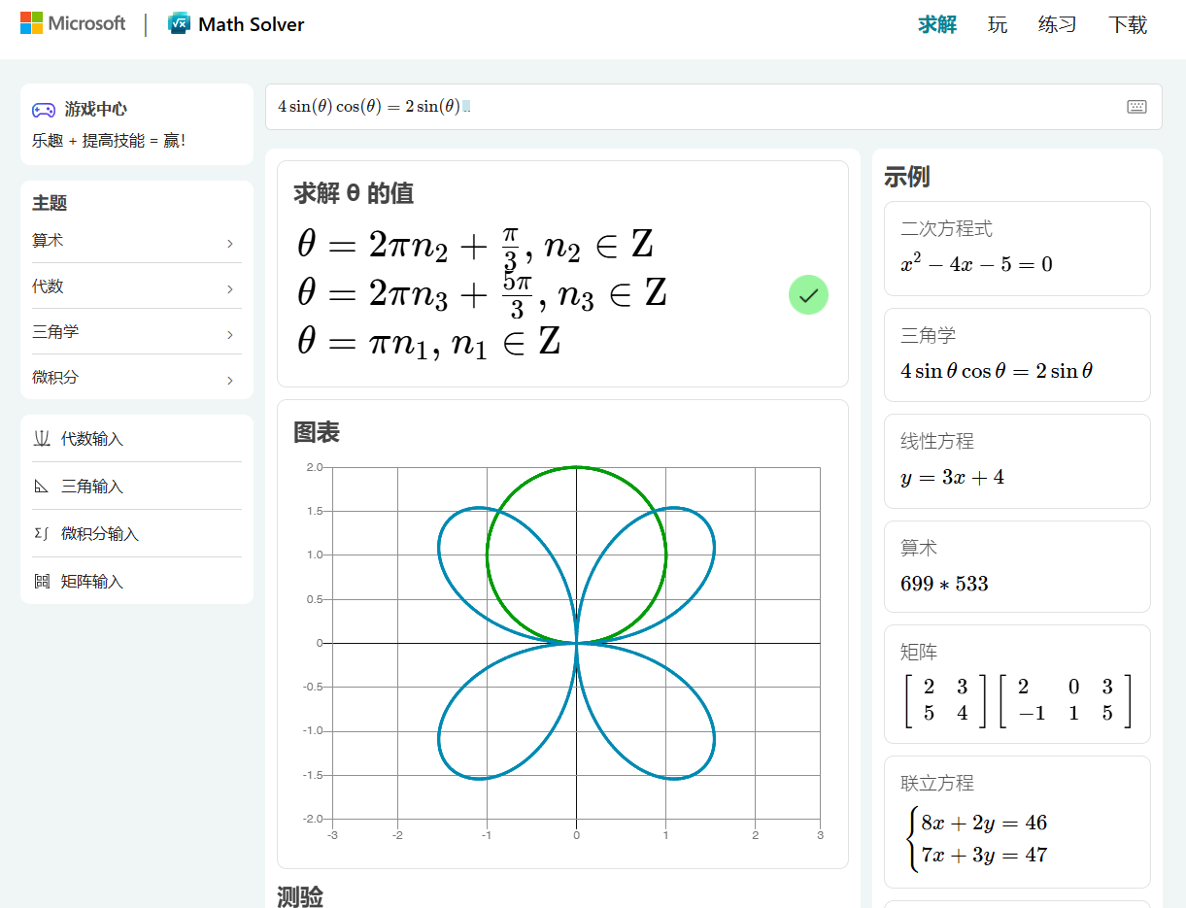The width and height of the screenshot is (1186, 908).
Task: Open the 矩阵 example card
Action: click(x=1017, y=685)
